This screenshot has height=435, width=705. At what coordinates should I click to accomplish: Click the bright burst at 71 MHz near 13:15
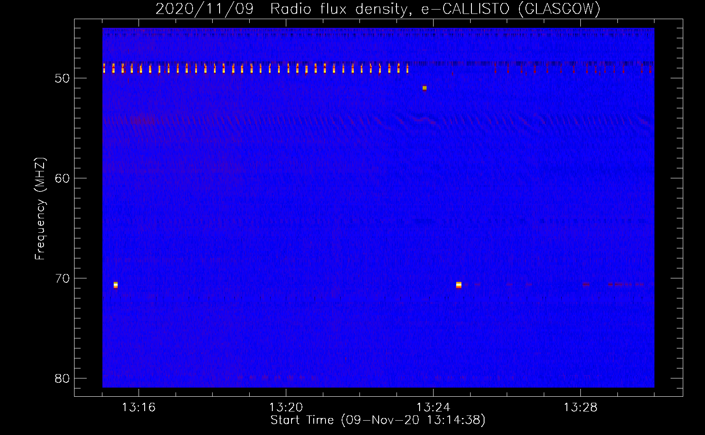click(115, 285)
